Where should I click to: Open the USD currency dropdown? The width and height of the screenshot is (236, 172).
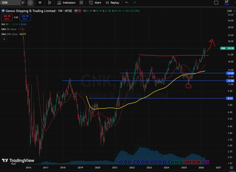(229, 11)
